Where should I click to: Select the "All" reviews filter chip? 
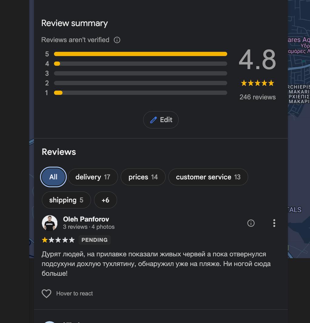[x=53, y=177]
